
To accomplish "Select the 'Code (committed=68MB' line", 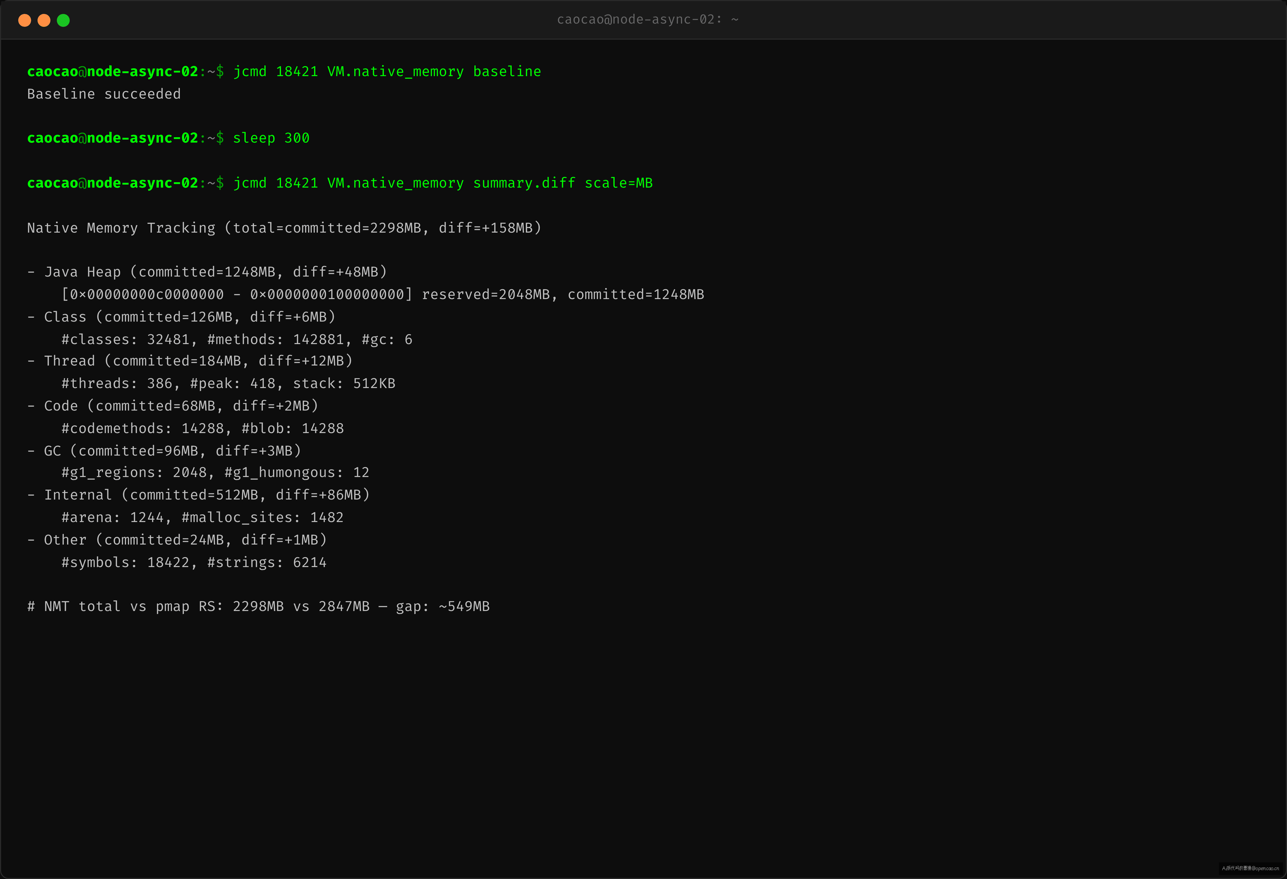I will (x=173, y=406).
